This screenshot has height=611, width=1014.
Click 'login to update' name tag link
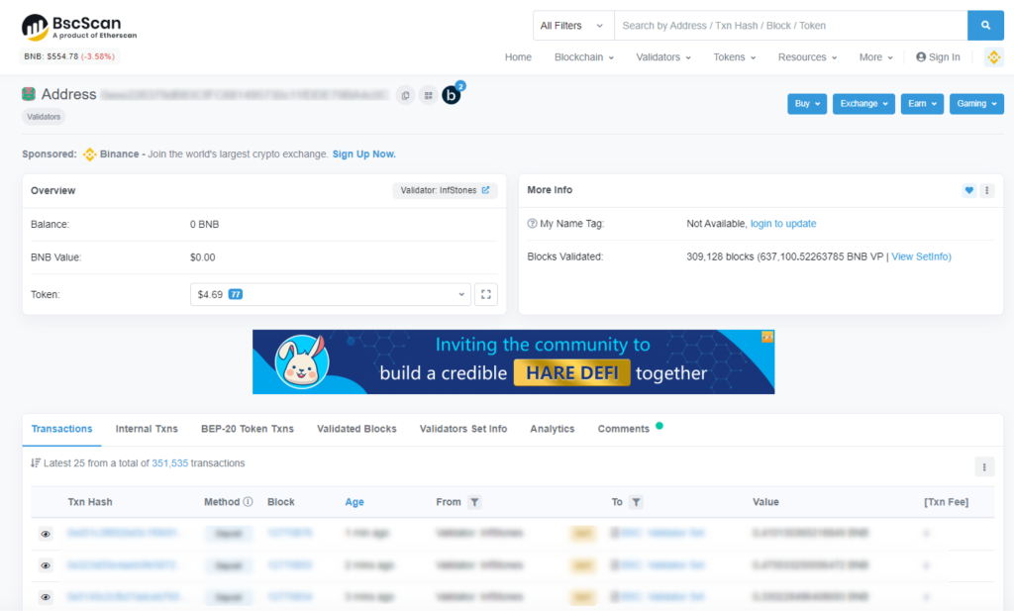[x=783, y=224]
